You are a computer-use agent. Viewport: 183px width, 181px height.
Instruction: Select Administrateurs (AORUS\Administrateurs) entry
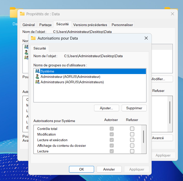[x=72, y=82]
